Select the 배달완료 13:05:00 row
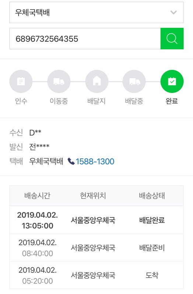 (x=96, y=220)
